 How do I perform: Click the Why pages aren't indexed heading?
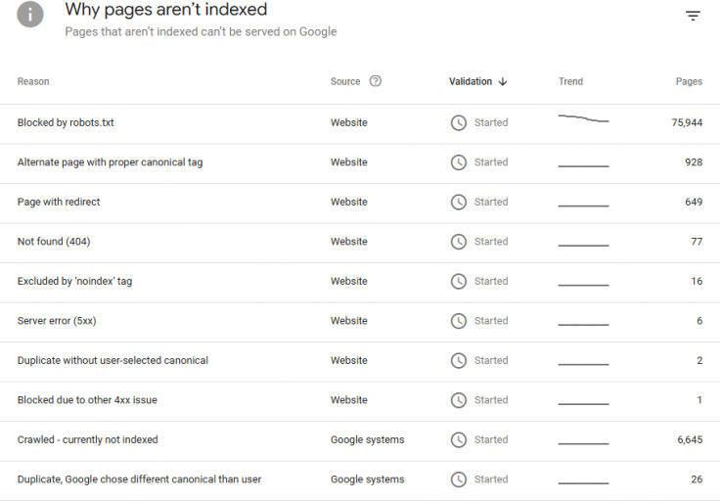165,10
